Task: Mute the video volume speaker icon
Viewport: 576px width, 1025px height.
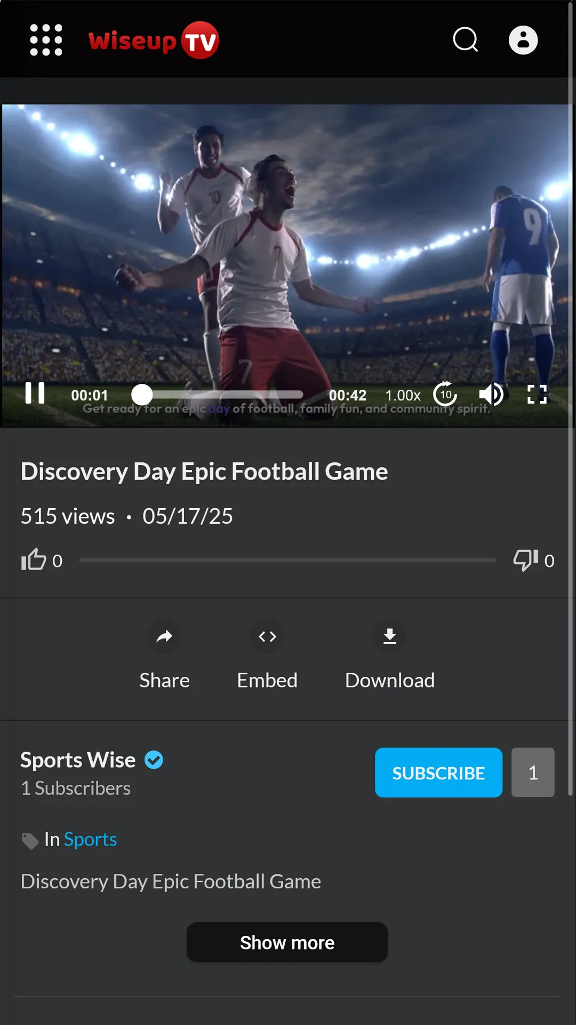Action: pyautogui.click(x=491, y=395)
